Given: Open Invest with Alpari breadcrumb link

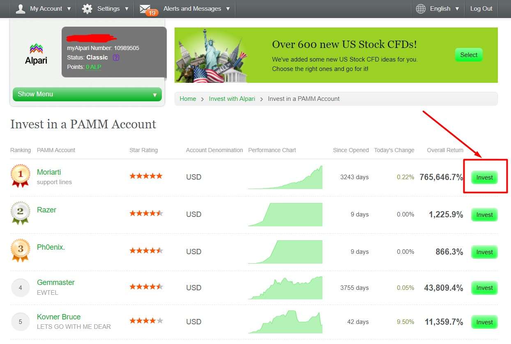Looking at the screenshot, I should [232, 99].
